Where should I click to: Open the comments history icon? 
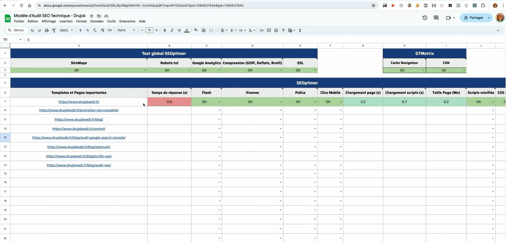(x=436, y=17)
